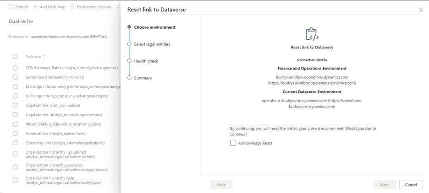Select the Mixed reality guides entity row circle
This screenshot has width=429, height=193.
point(15,124)
